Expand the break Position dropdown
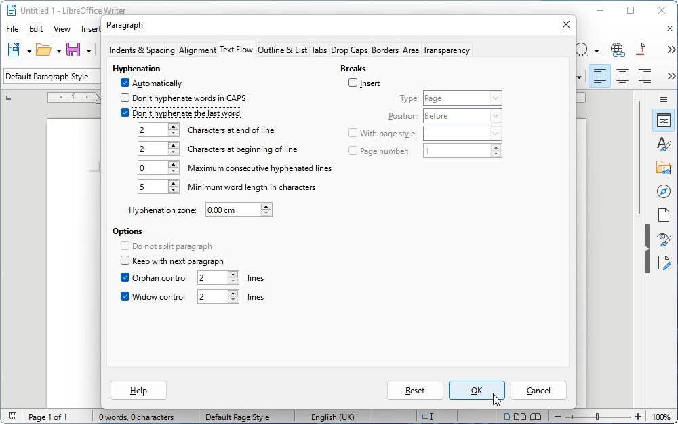Viewport: 678px width, 424px height. click(462, 116)
